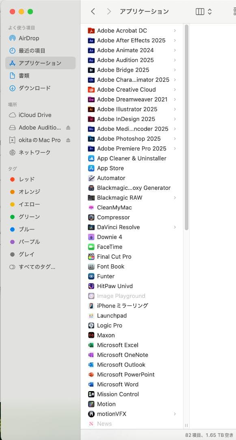Image resolution: width=236 pixels, height=440 pixels.
Task: Click the Adobe Illustrator 2025 folder icon
Action: coord(91,109)
